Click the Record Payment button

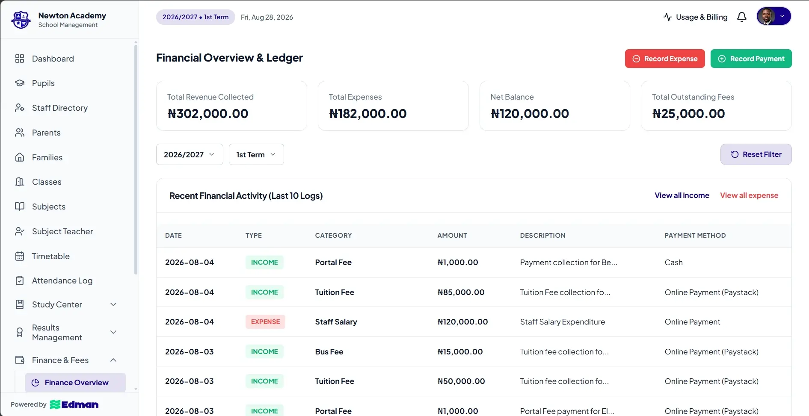[x=751, y=59]
